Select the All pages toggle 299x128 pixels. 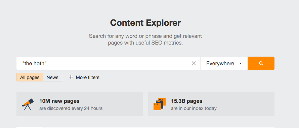click(30, 77)
